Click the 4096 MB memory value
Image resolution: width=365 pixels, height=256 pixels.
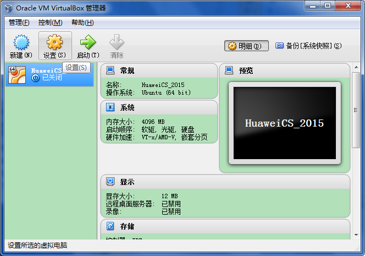point(153,122)
